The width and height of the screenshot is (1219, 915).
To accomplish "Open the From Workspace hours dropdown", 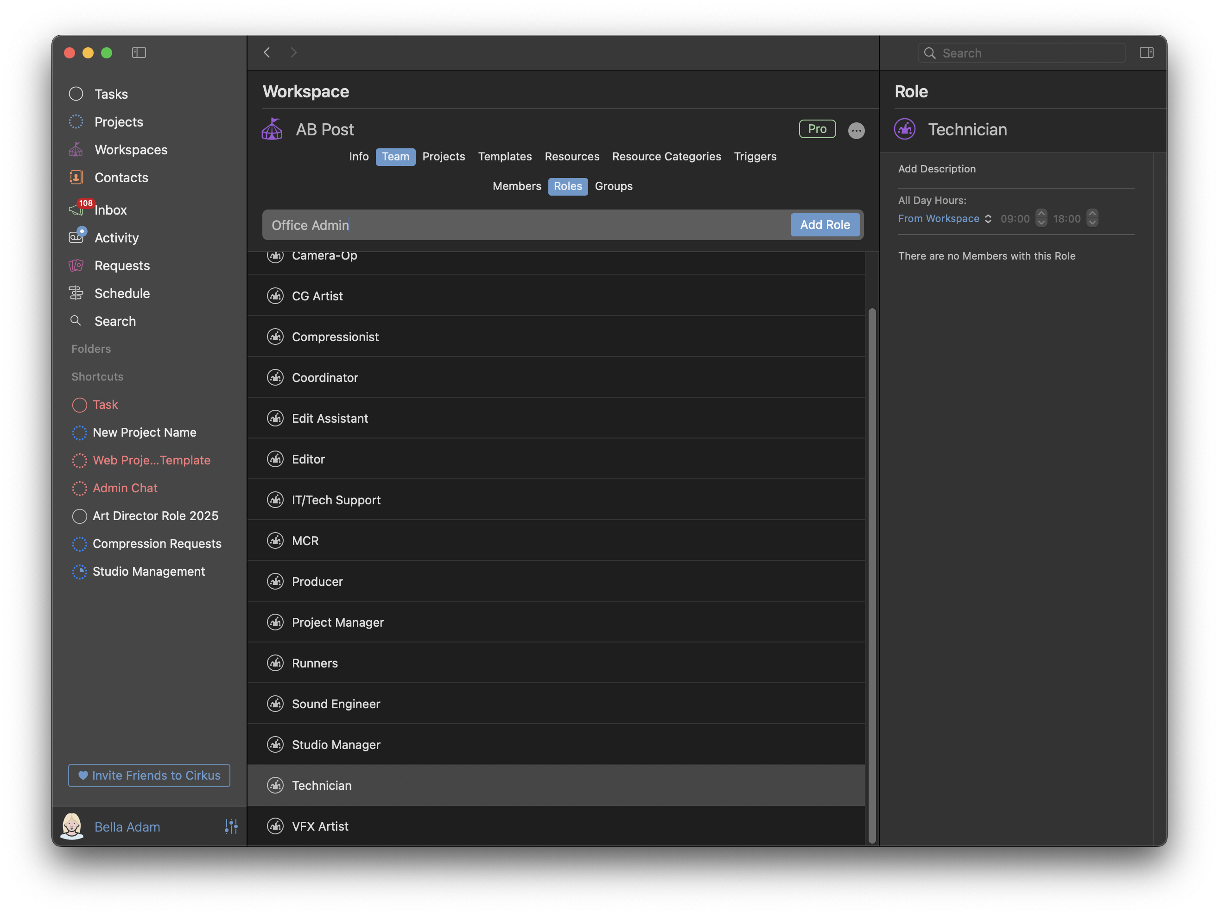I will pyautogui.click(x=945, y=219).
